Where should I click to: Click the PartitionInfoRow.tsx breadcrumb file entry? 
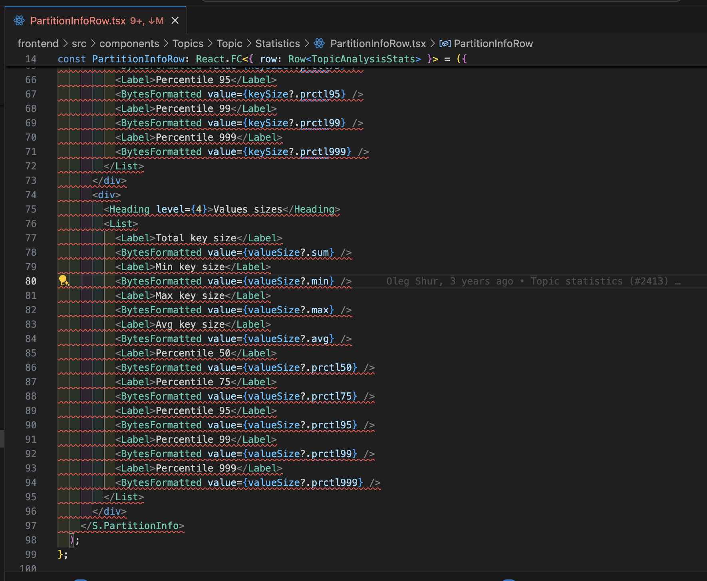tap(378, 44)
